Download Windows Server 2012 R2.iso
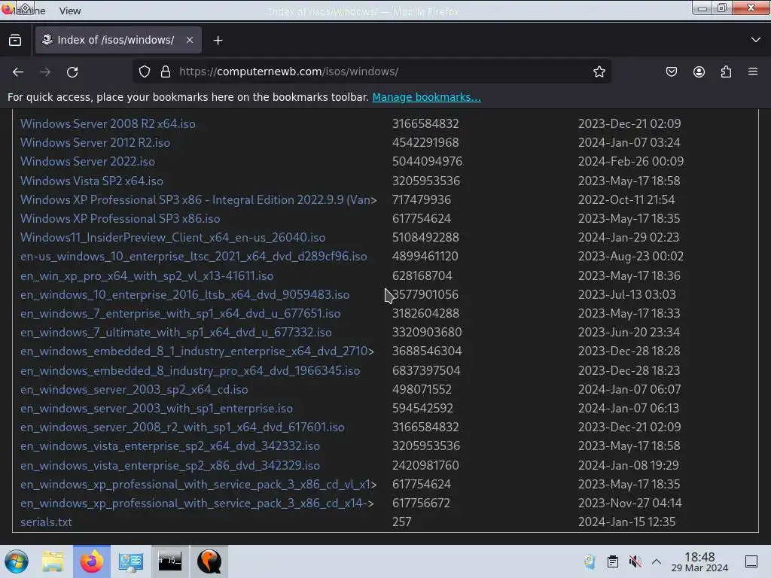This screenshot has width=771, height=578. 95,142
